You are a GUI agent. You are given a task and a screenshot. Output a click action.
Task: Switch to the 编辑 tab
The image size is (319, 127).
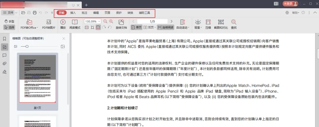point(96,13)
